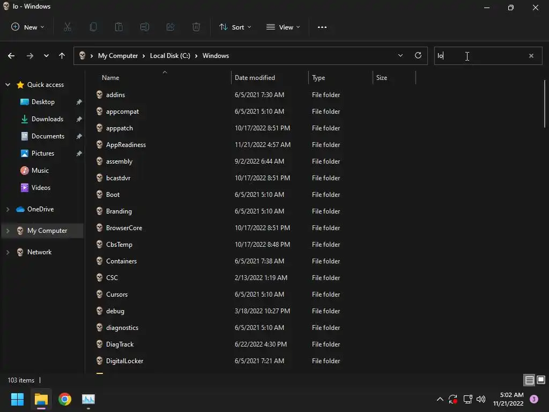Click the Cut scissors icon
The height and width of the screenshot is (412, 549).
click(x=68, y=27)
